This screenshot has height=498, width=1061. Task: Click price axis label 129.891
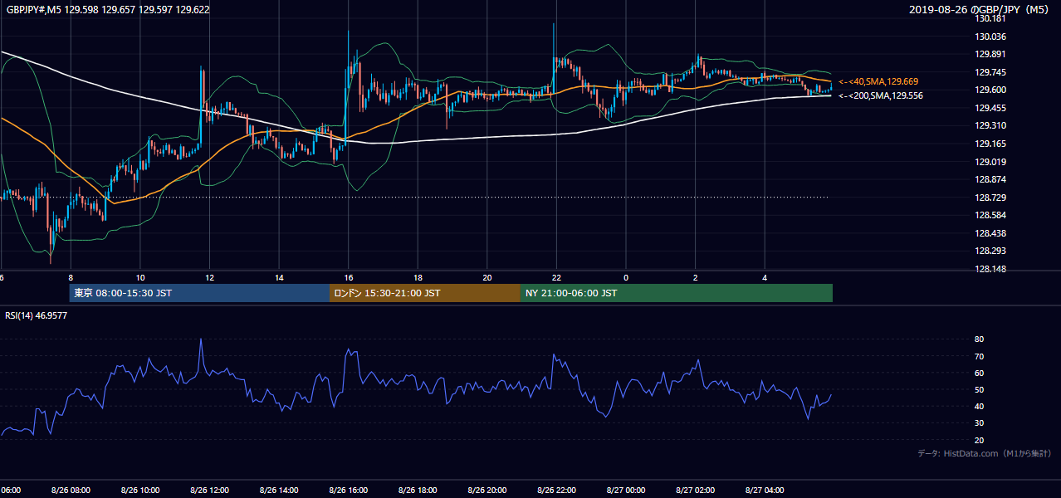[x=991, y=54]
